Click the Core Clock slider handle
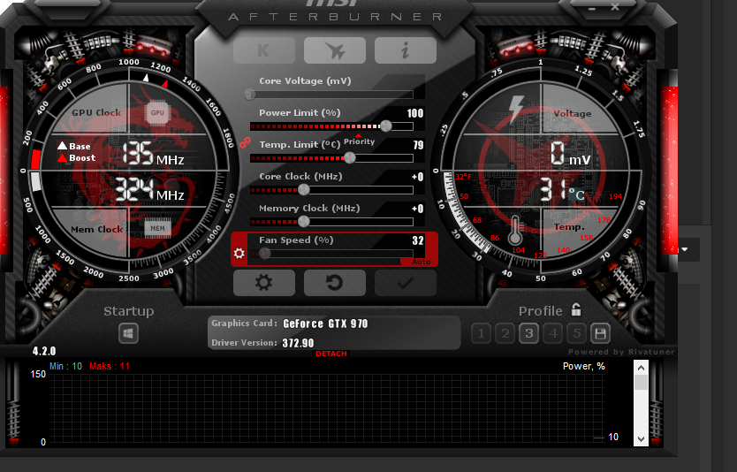 pos(304,190)
